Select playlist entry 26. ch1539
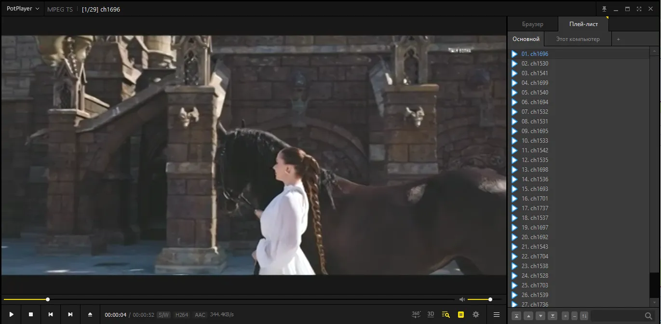The image size is (661, 324). pos(580,295)
